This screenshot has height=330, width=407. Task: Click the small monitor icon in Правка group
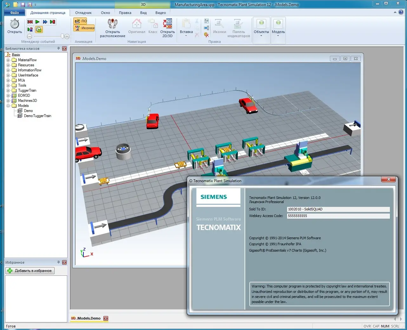tap(207, 28)
